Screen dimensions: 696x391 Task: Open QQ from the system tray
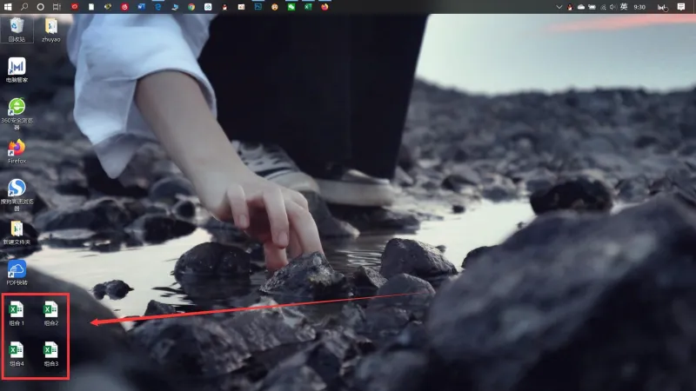coord(570,7)
